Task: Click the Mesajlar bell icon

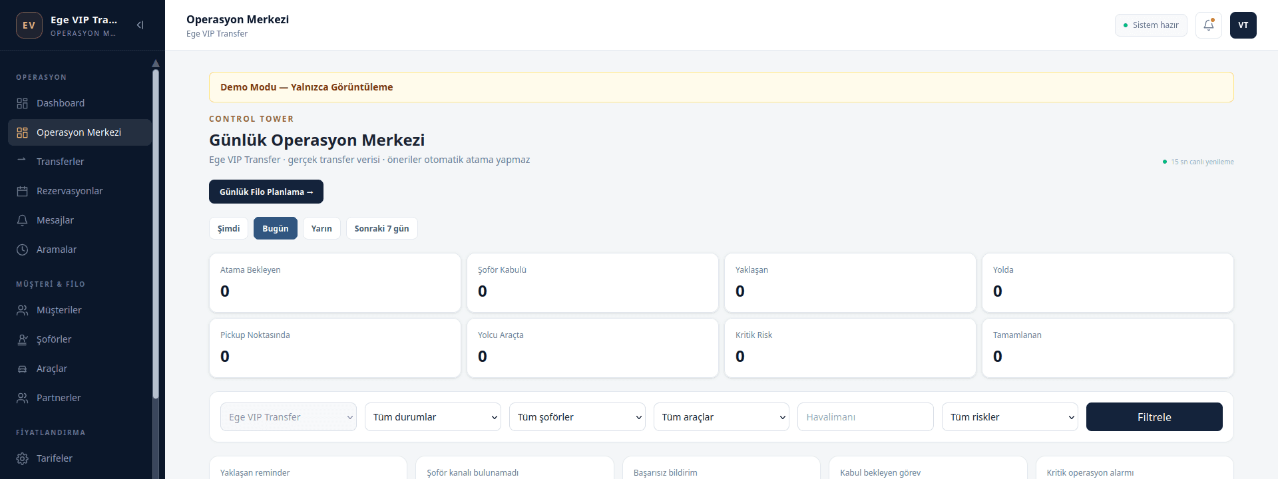Action: click(x=23, y=220)
